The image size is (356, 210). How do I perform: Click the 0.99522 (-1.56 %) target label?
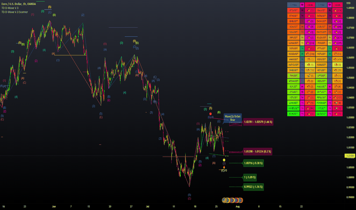pos(253,187)
